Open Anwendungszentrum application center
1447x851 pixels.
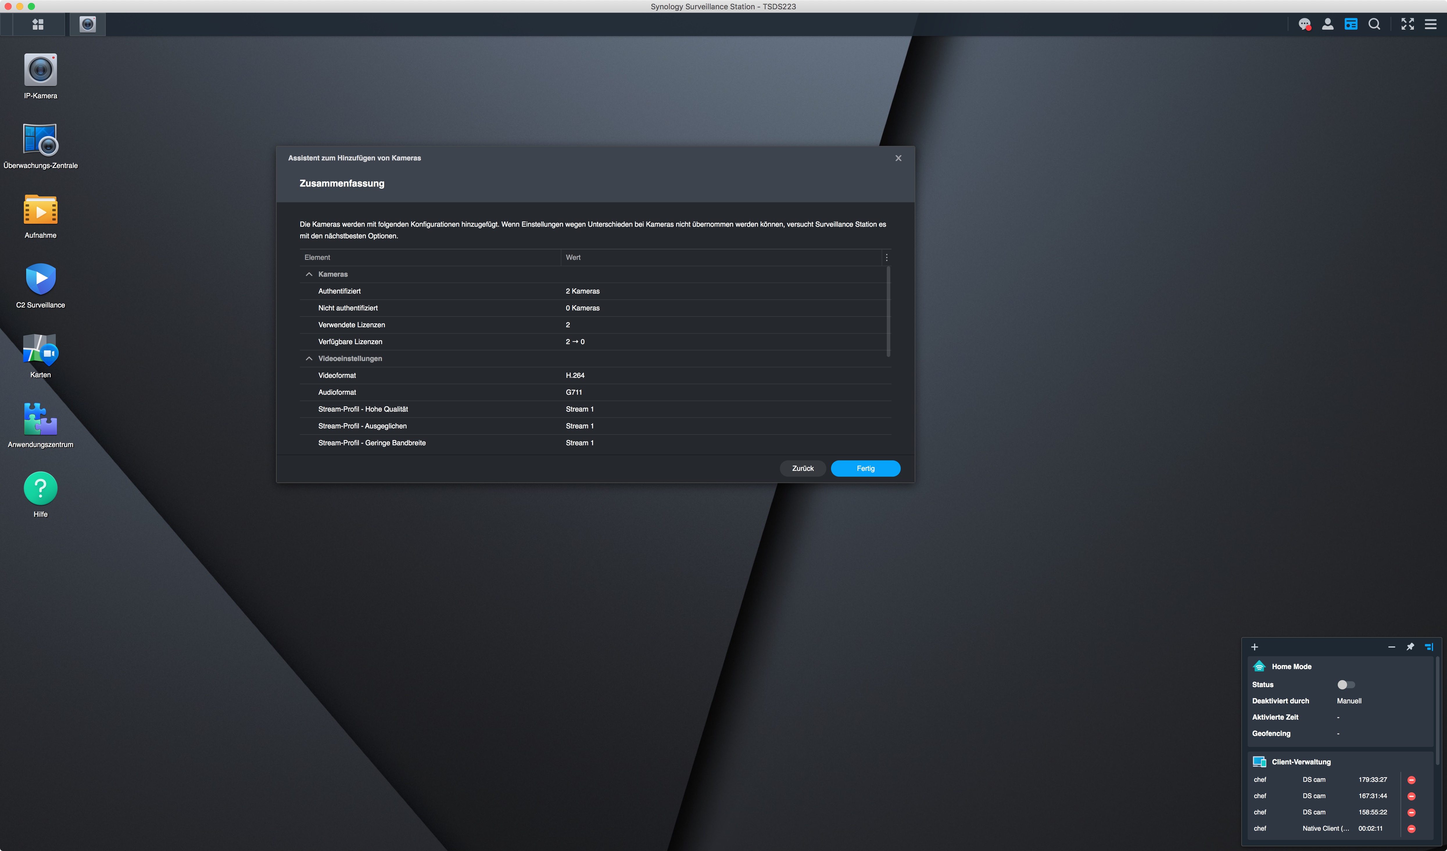coord(40,419)
